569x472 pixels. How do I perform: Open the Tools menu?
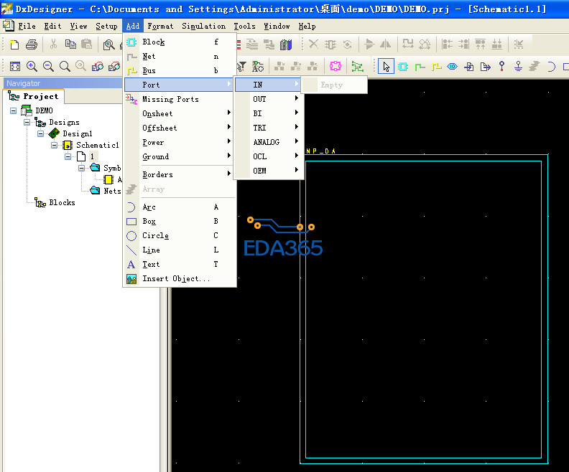click(244, 26)
